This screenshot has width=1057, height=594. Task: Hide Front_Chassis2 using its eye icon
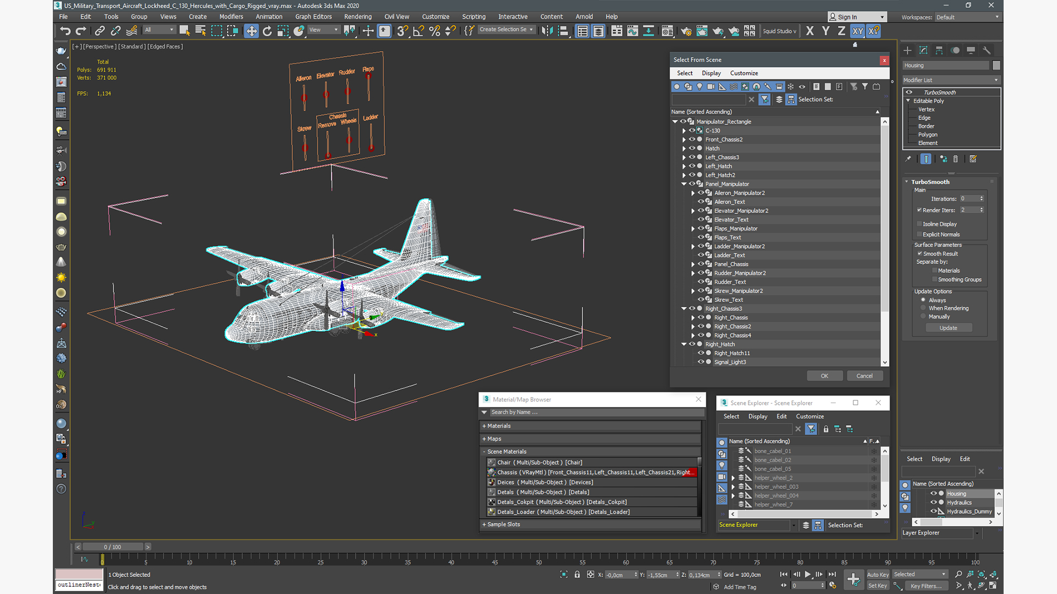tap(692, 139)
